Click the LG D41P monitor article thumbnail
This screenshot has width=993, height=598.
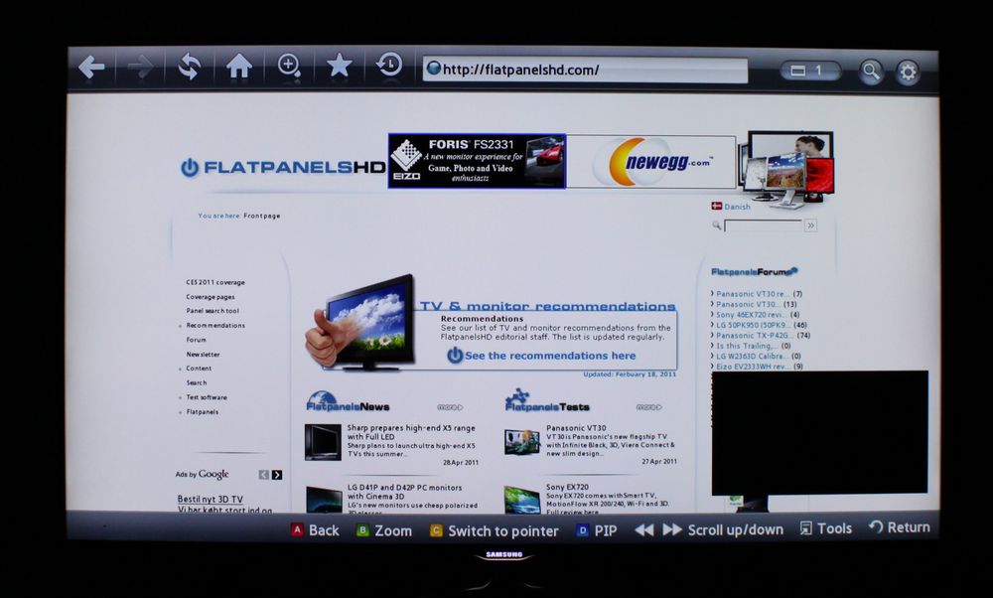[x=324, y=500]
